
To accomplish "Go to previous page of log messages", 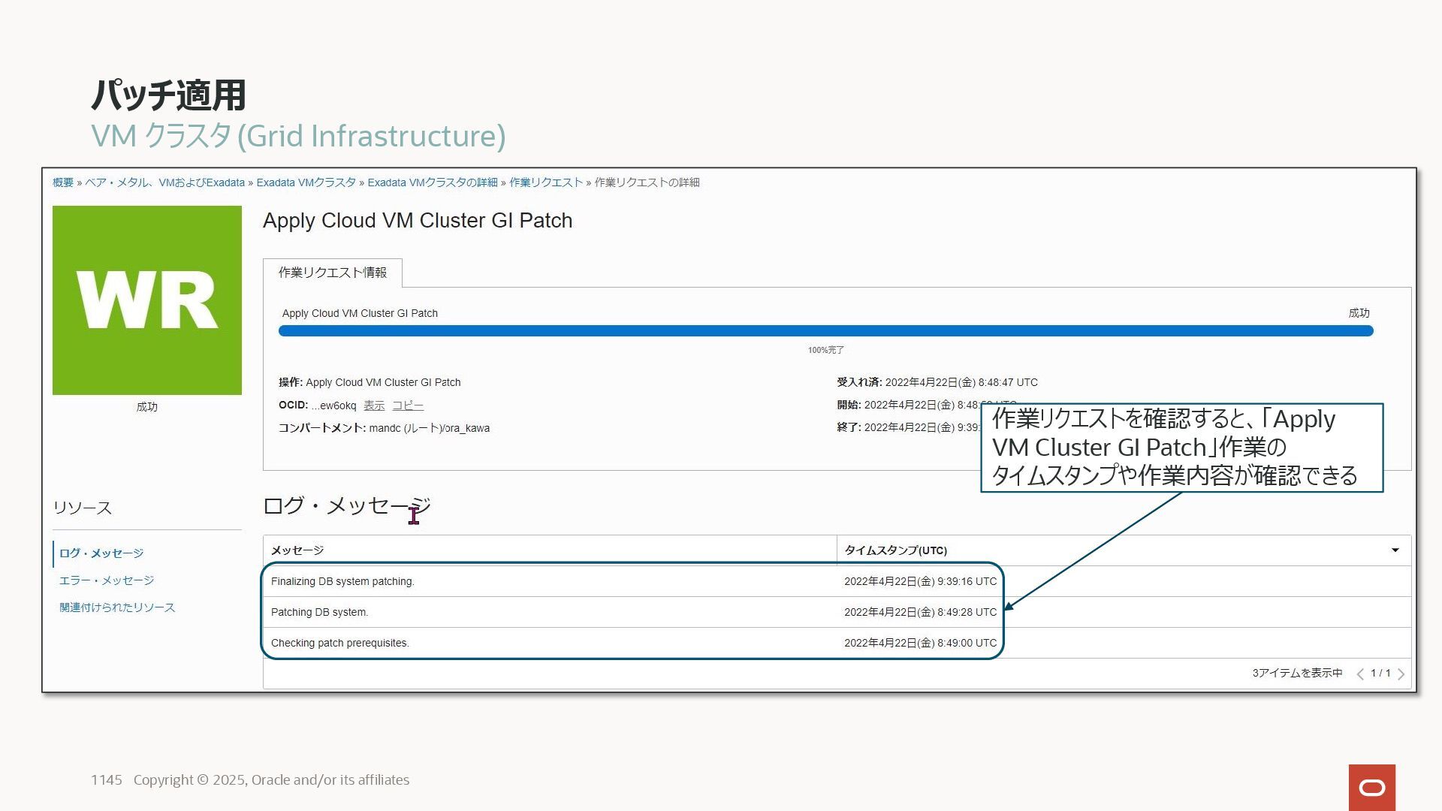I will (1360, 674).
